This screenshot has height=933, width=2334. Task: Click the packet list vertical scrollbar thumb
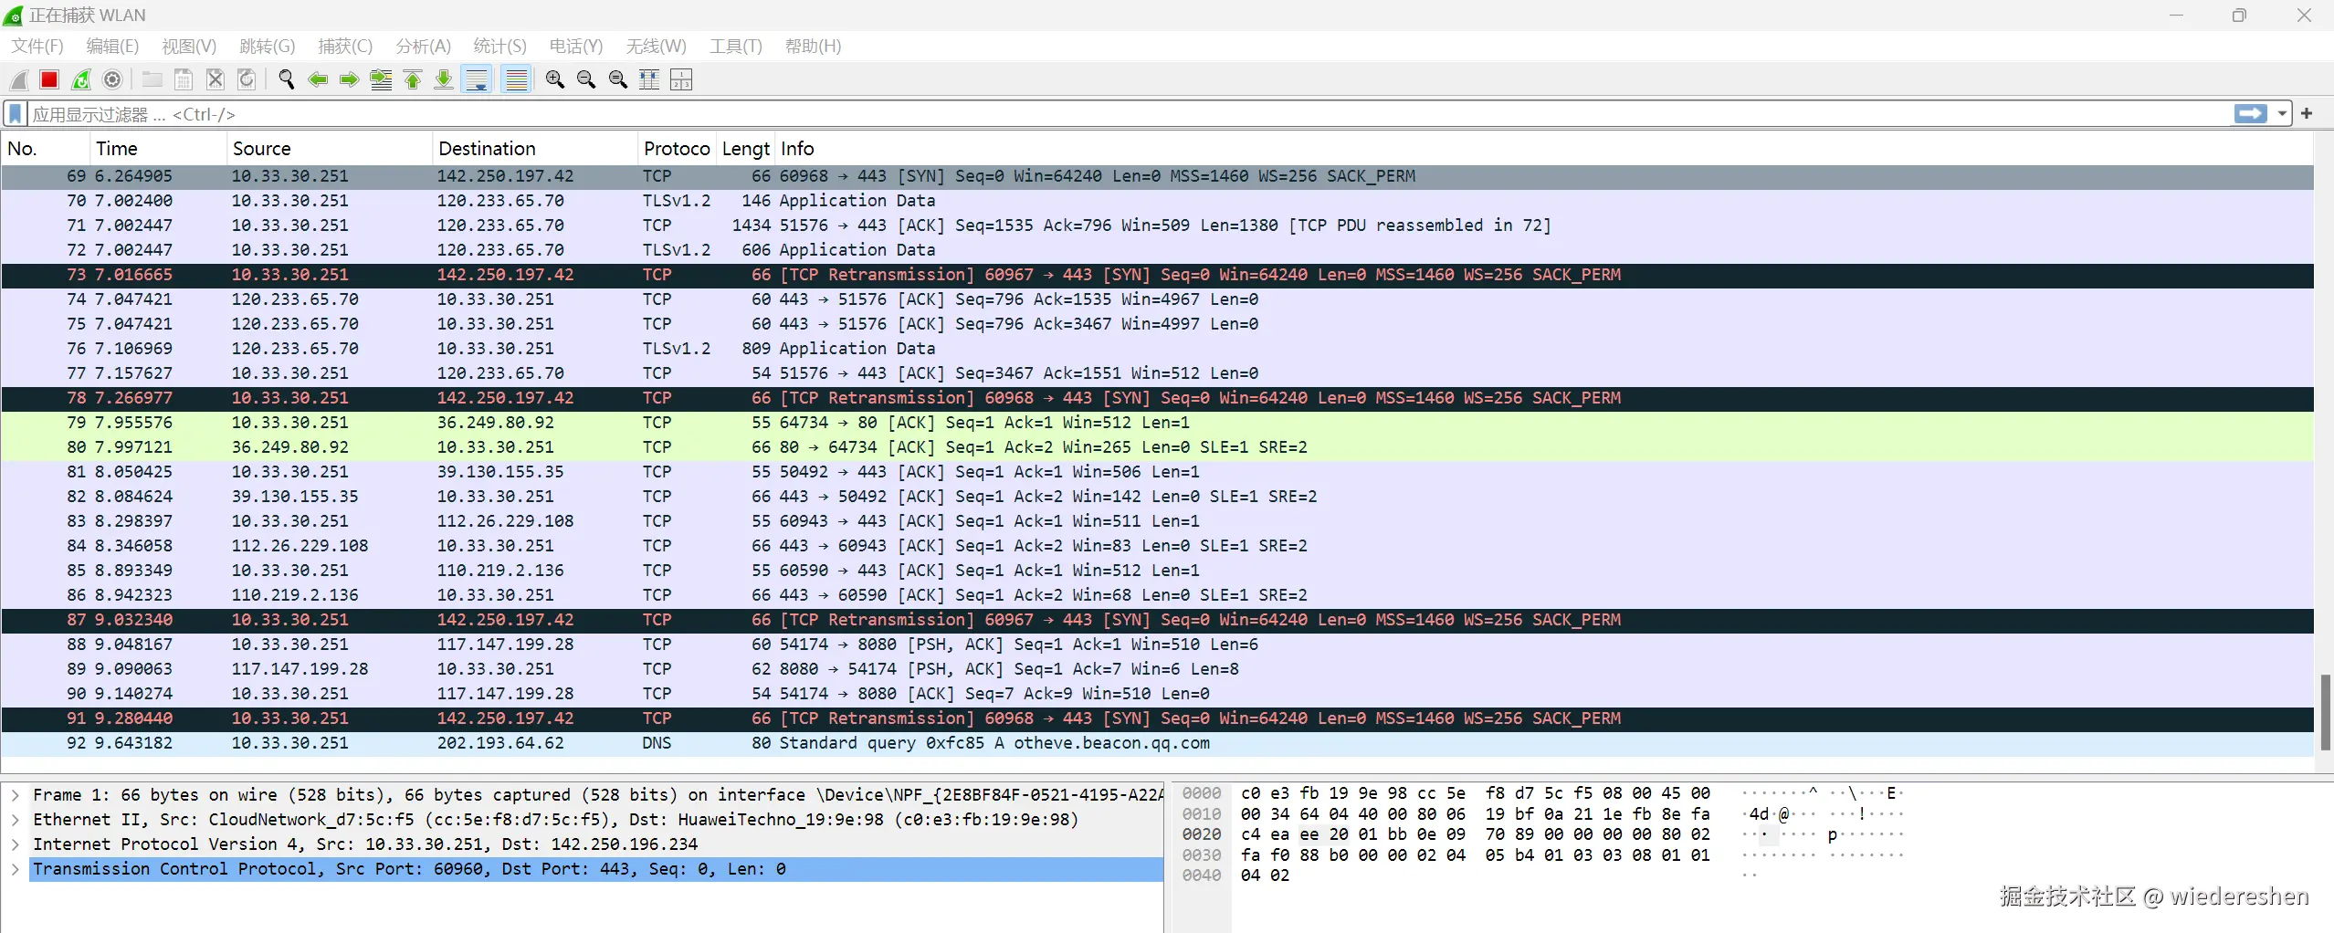coord(2325,711)
